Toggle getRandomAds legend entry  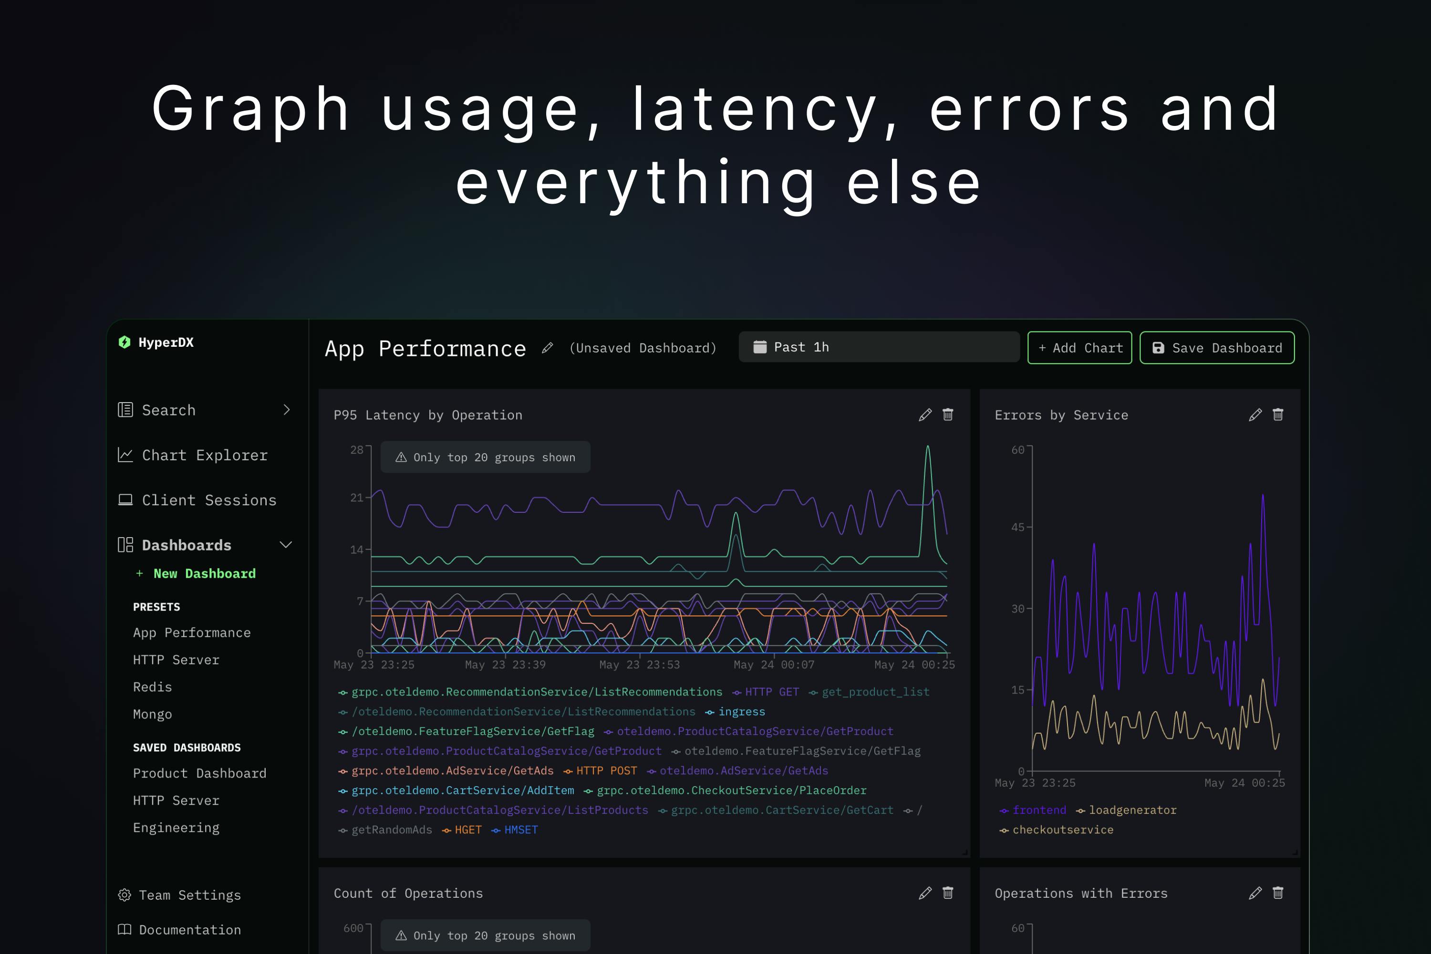pos(385,830)
